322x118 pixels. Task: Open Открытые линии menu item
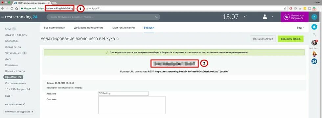[x=16, y=83]
